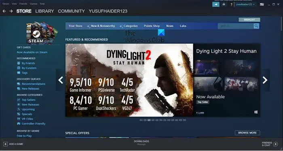This screenshot has height=151, width=283.
Task: Open the LIBRARY tab
Action: (44, 11)
